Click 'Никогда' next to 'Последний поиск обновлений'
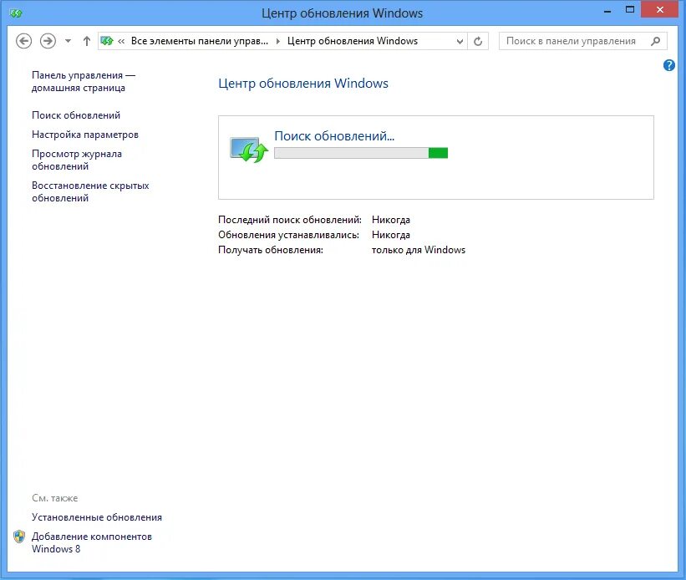 (391, 220)
